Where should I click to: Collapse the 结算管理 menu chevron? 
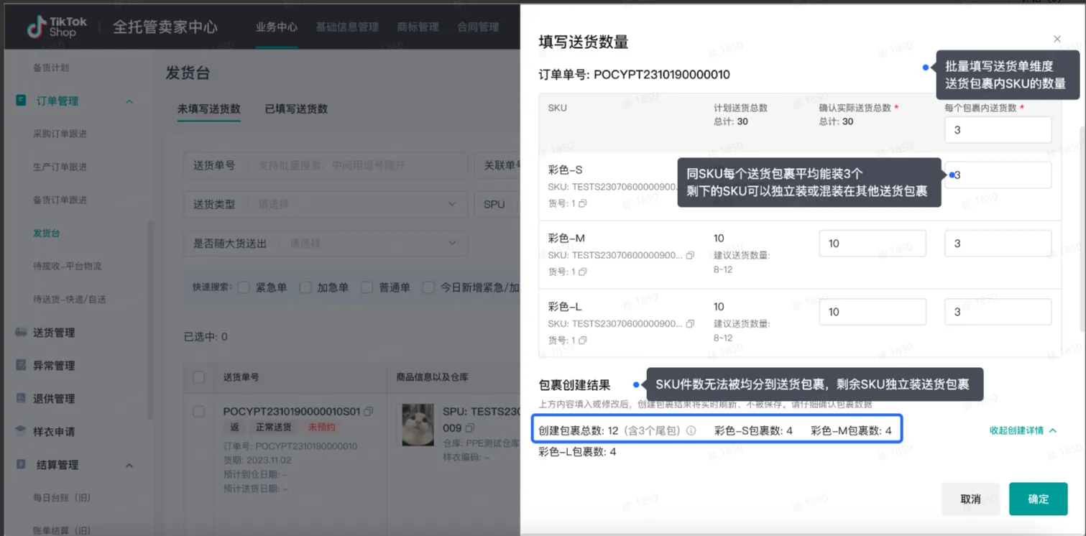click(129, 465)
